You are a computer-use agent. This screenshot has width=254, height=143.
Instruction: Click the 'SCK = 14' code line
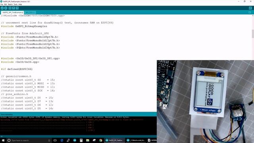click(x=28, y=91)
